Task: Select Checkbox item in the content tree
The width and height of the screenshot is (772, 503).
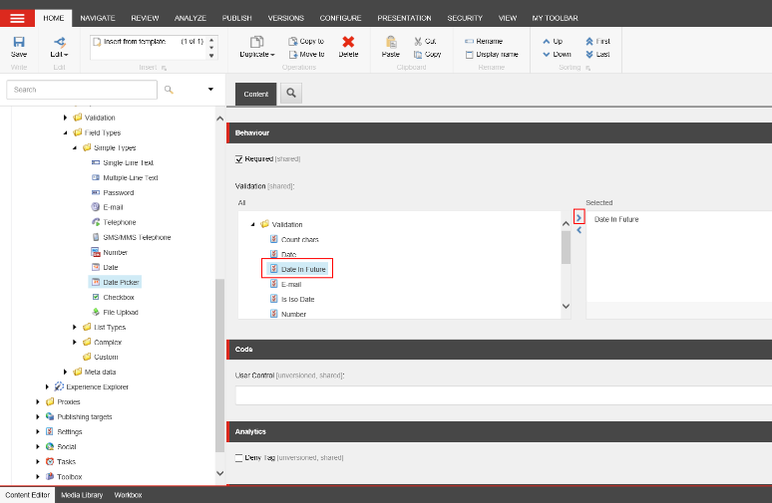Action: click(x=118, y=297)
